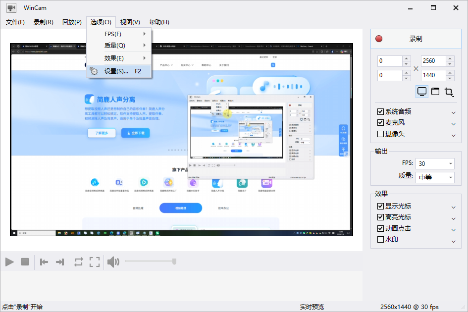
Task: Expand 高亮光标 options chevron
Action: [453, 218]
